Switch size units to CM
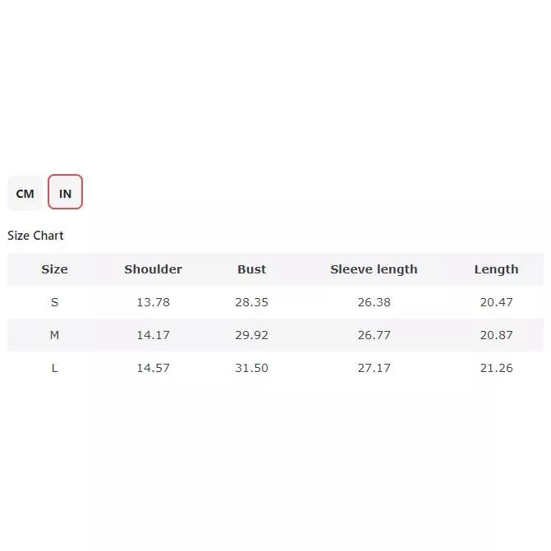This screenshot has width=551, height=551. (25, 194)
